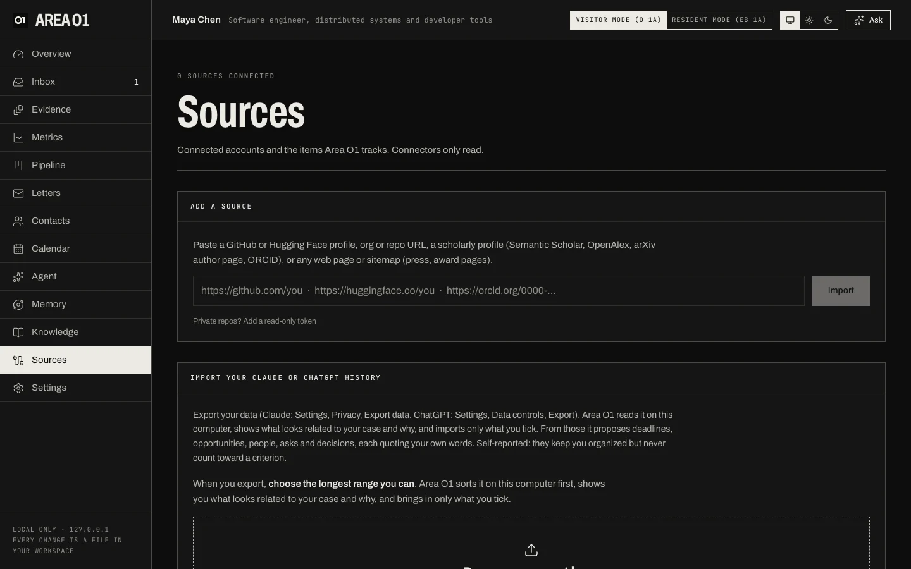This screenshot has width=911, height=569.
Task: Go to the Overview menu label
Action: pos(51,54)
